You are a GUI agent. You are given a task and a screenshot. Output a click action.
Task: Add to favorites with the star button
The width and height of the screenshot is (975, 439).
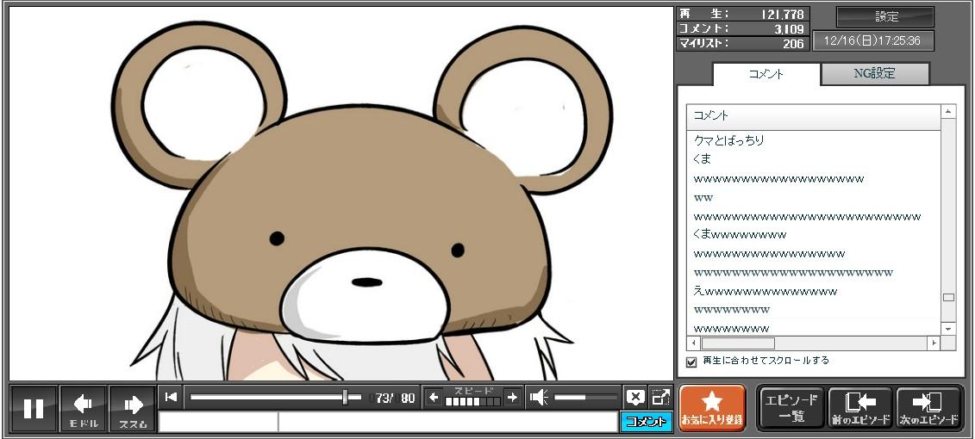point(712,407)
